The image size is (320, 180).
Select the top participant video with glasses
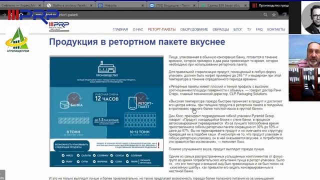click(310, 17)
